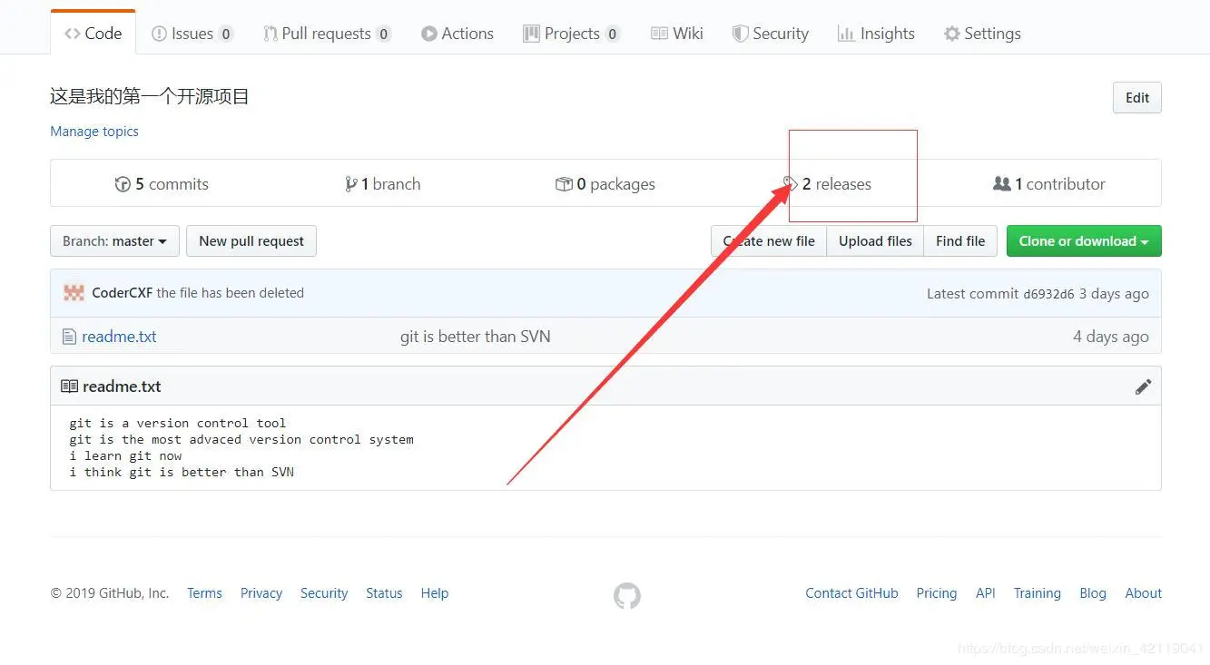Open the 2 releases link
The image size is (1210, 665).
point(827,184)
